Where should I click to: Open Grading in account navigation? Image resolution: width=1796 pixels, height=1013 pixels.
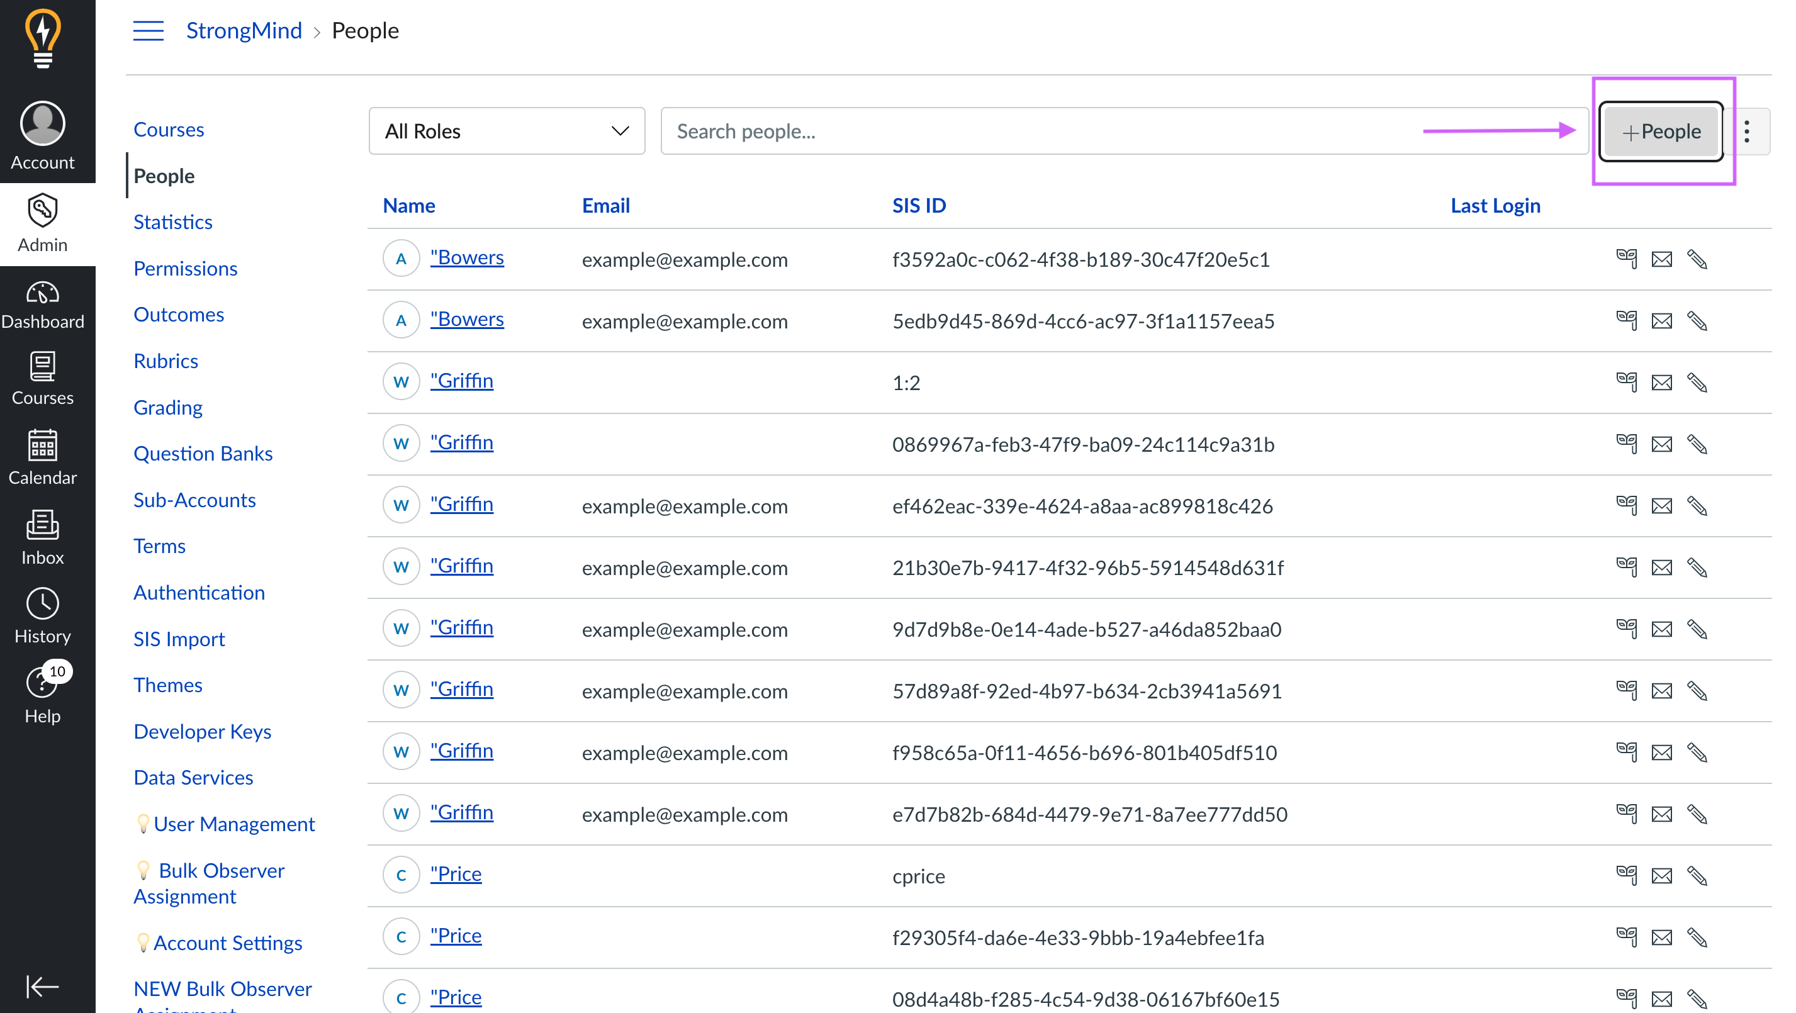coord(168,407)
